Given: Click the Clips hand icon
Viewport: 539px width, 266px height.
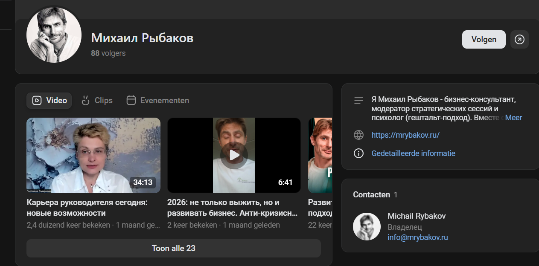Looking at the screenshot, I should coord(85,101).
